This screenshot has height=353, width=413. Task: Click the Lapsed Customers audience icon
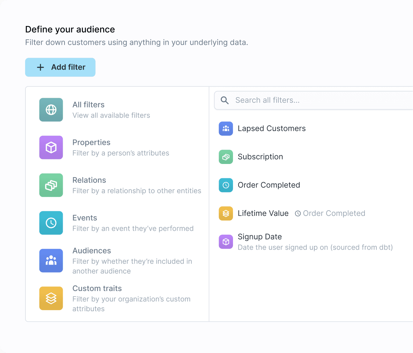click(226, 128)
